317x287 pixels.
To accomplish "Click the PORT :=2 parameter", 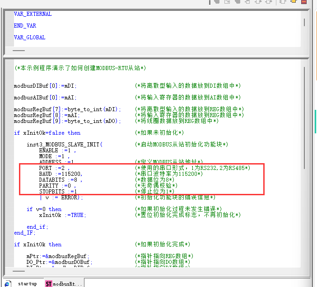I will tap(54, 168).
